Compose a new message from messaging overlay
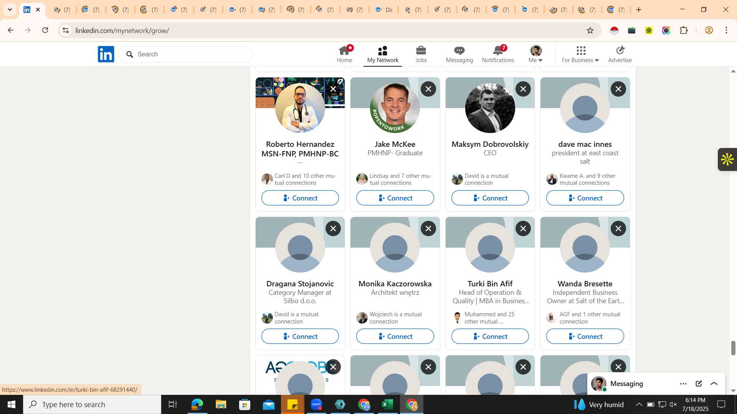 point(699,384)
